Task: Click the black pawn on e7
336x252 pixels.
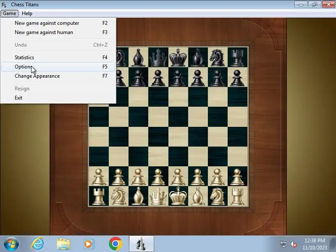Action: tap(178, 78)
